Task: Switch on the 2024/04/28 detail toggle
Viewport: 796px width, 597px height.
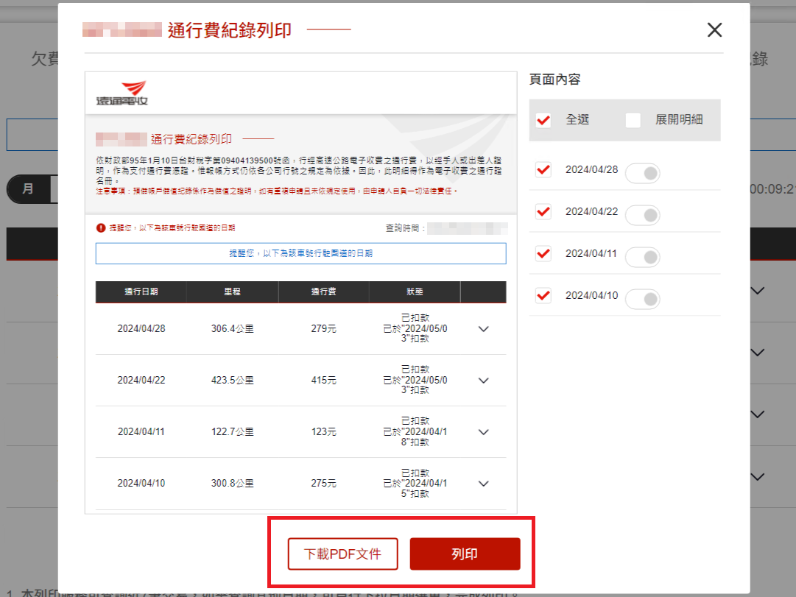Action: click(642, 174)
